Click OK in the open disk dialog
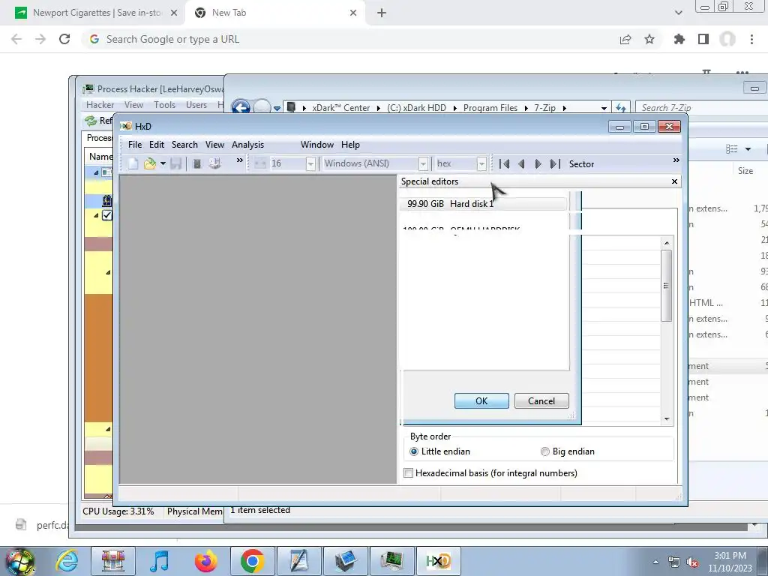 [x=481, y=400]
